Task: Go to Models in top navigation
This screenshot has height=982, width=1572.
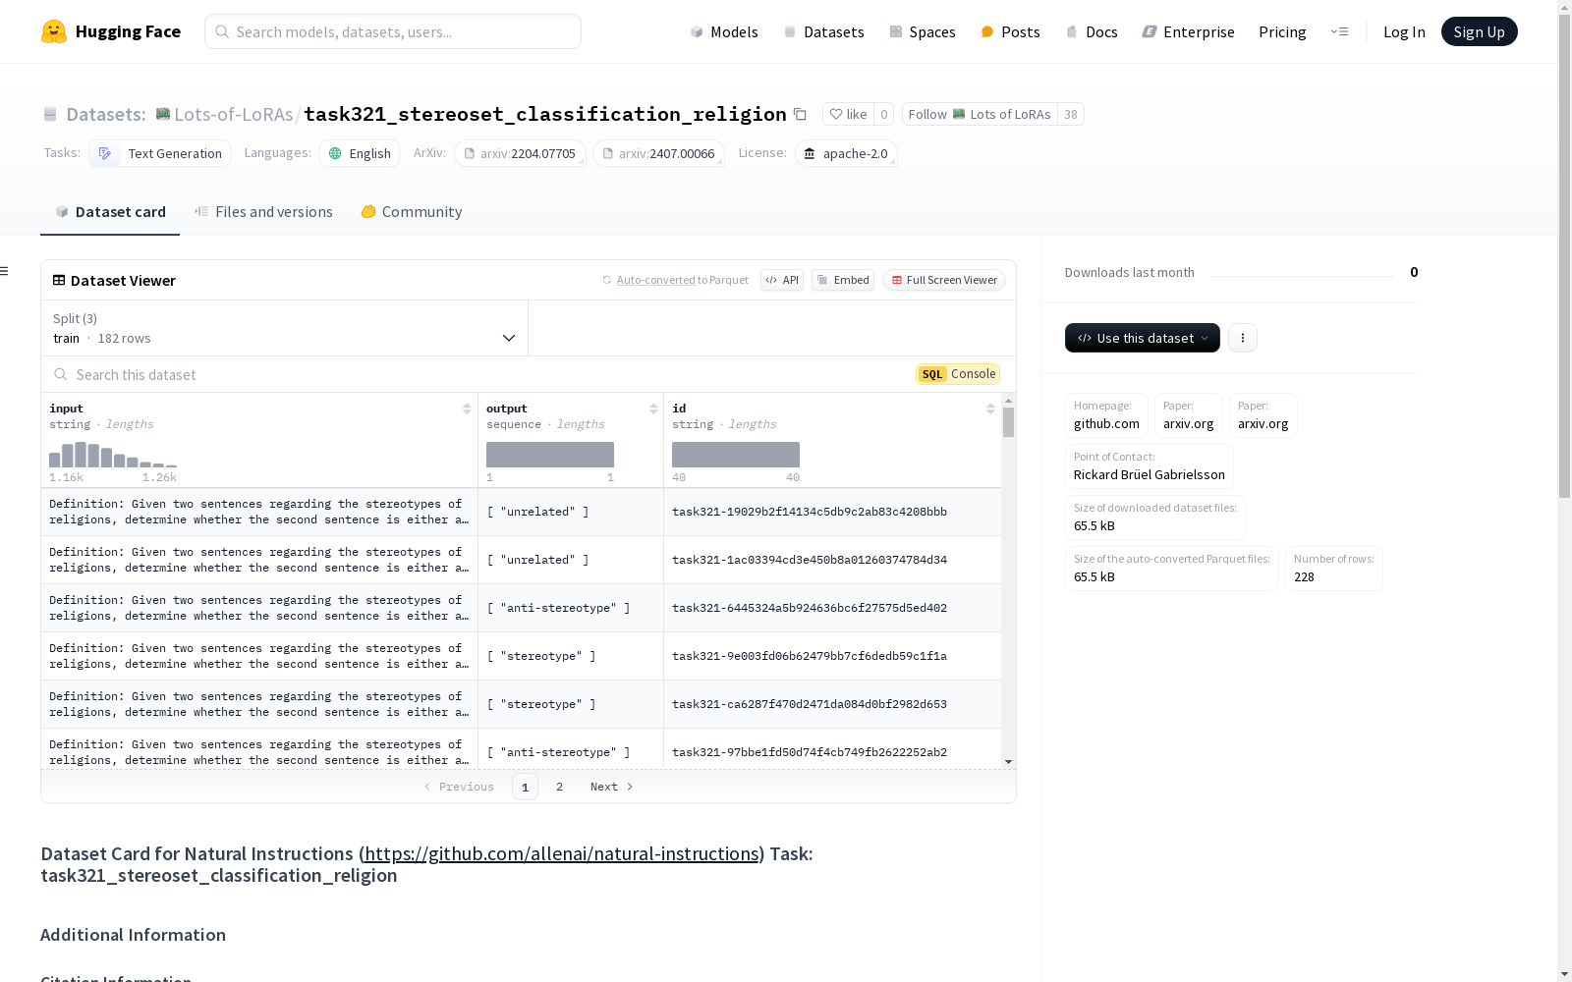Action: pos(724,31)
